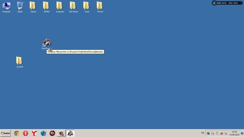
Task: Switch to Real Boxing taskbar button
Action: (x=70, y=133)
